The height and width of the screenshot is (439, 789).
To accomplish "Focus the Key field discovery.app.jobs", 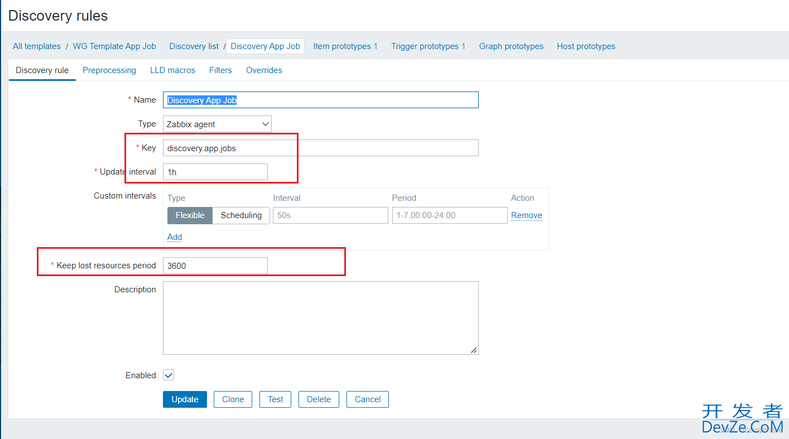I will coord(320,148).
